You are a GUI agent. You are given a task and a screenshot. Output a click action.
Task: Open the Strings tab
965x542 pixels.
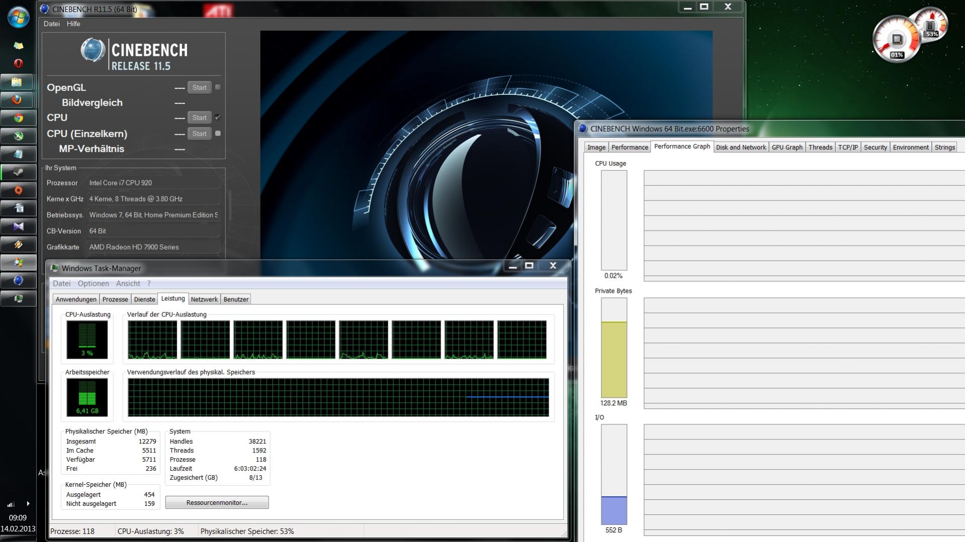(x=944, y=147)
